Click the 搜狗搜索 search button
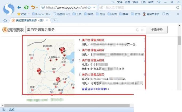 pos(157,30)
